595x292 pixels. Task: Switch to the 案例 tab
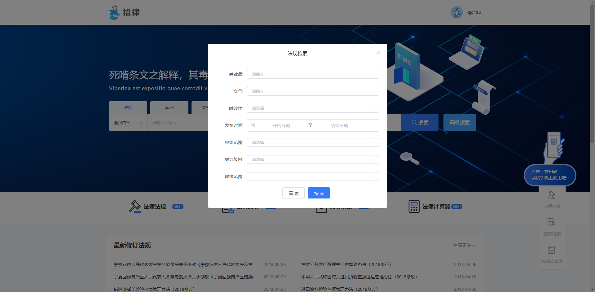point(169,107)
